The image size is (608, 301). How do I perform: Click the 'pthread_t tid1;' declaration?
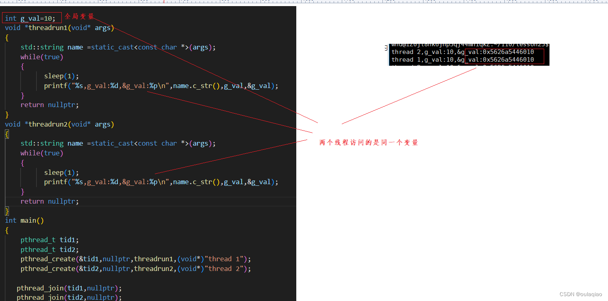coord(50,240)
